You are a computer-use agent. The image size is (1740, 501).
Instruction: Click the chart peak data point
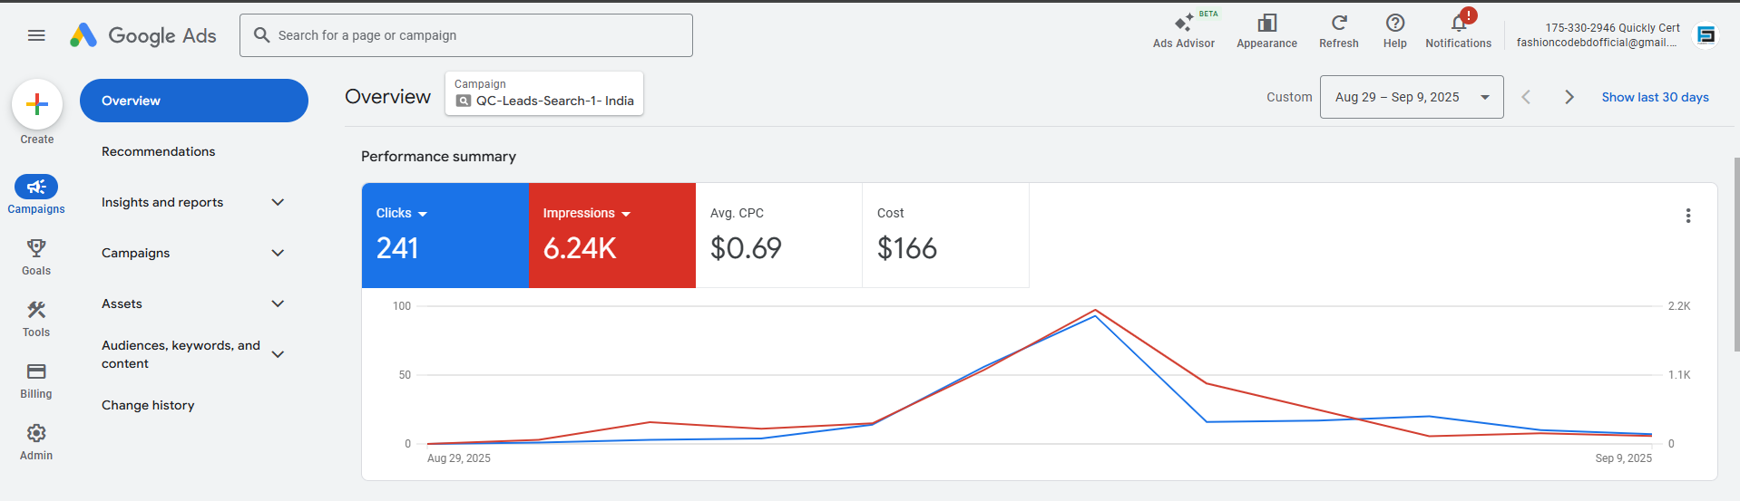[x=1095, y=311]
